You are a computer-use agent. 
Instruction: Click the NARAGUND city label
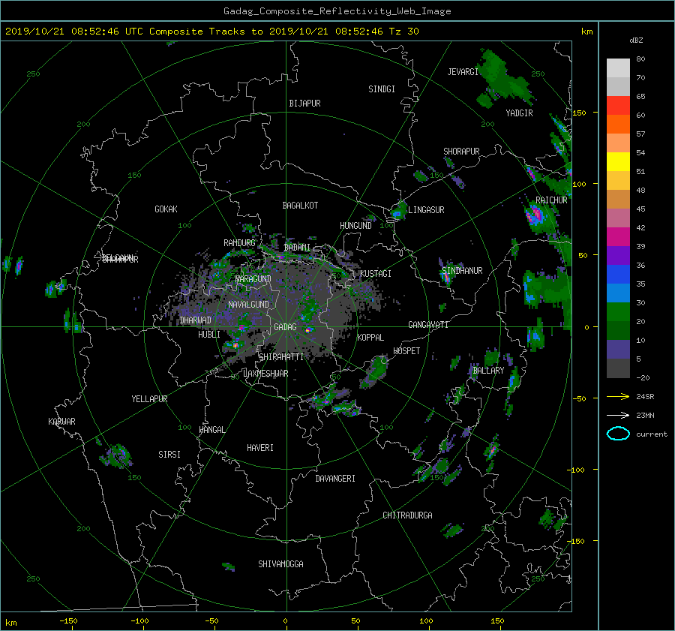pos(253,279)
